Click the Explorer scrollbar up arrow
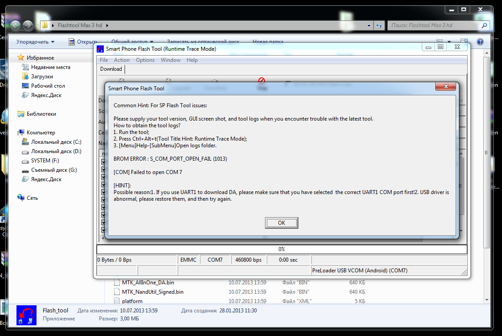Viewport: 502px width, 336px height. click(x=486, y=53)
